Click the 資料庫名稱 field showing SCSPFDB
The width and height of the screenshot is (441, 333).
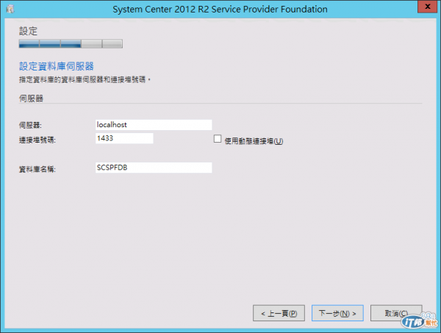(154, 168)
